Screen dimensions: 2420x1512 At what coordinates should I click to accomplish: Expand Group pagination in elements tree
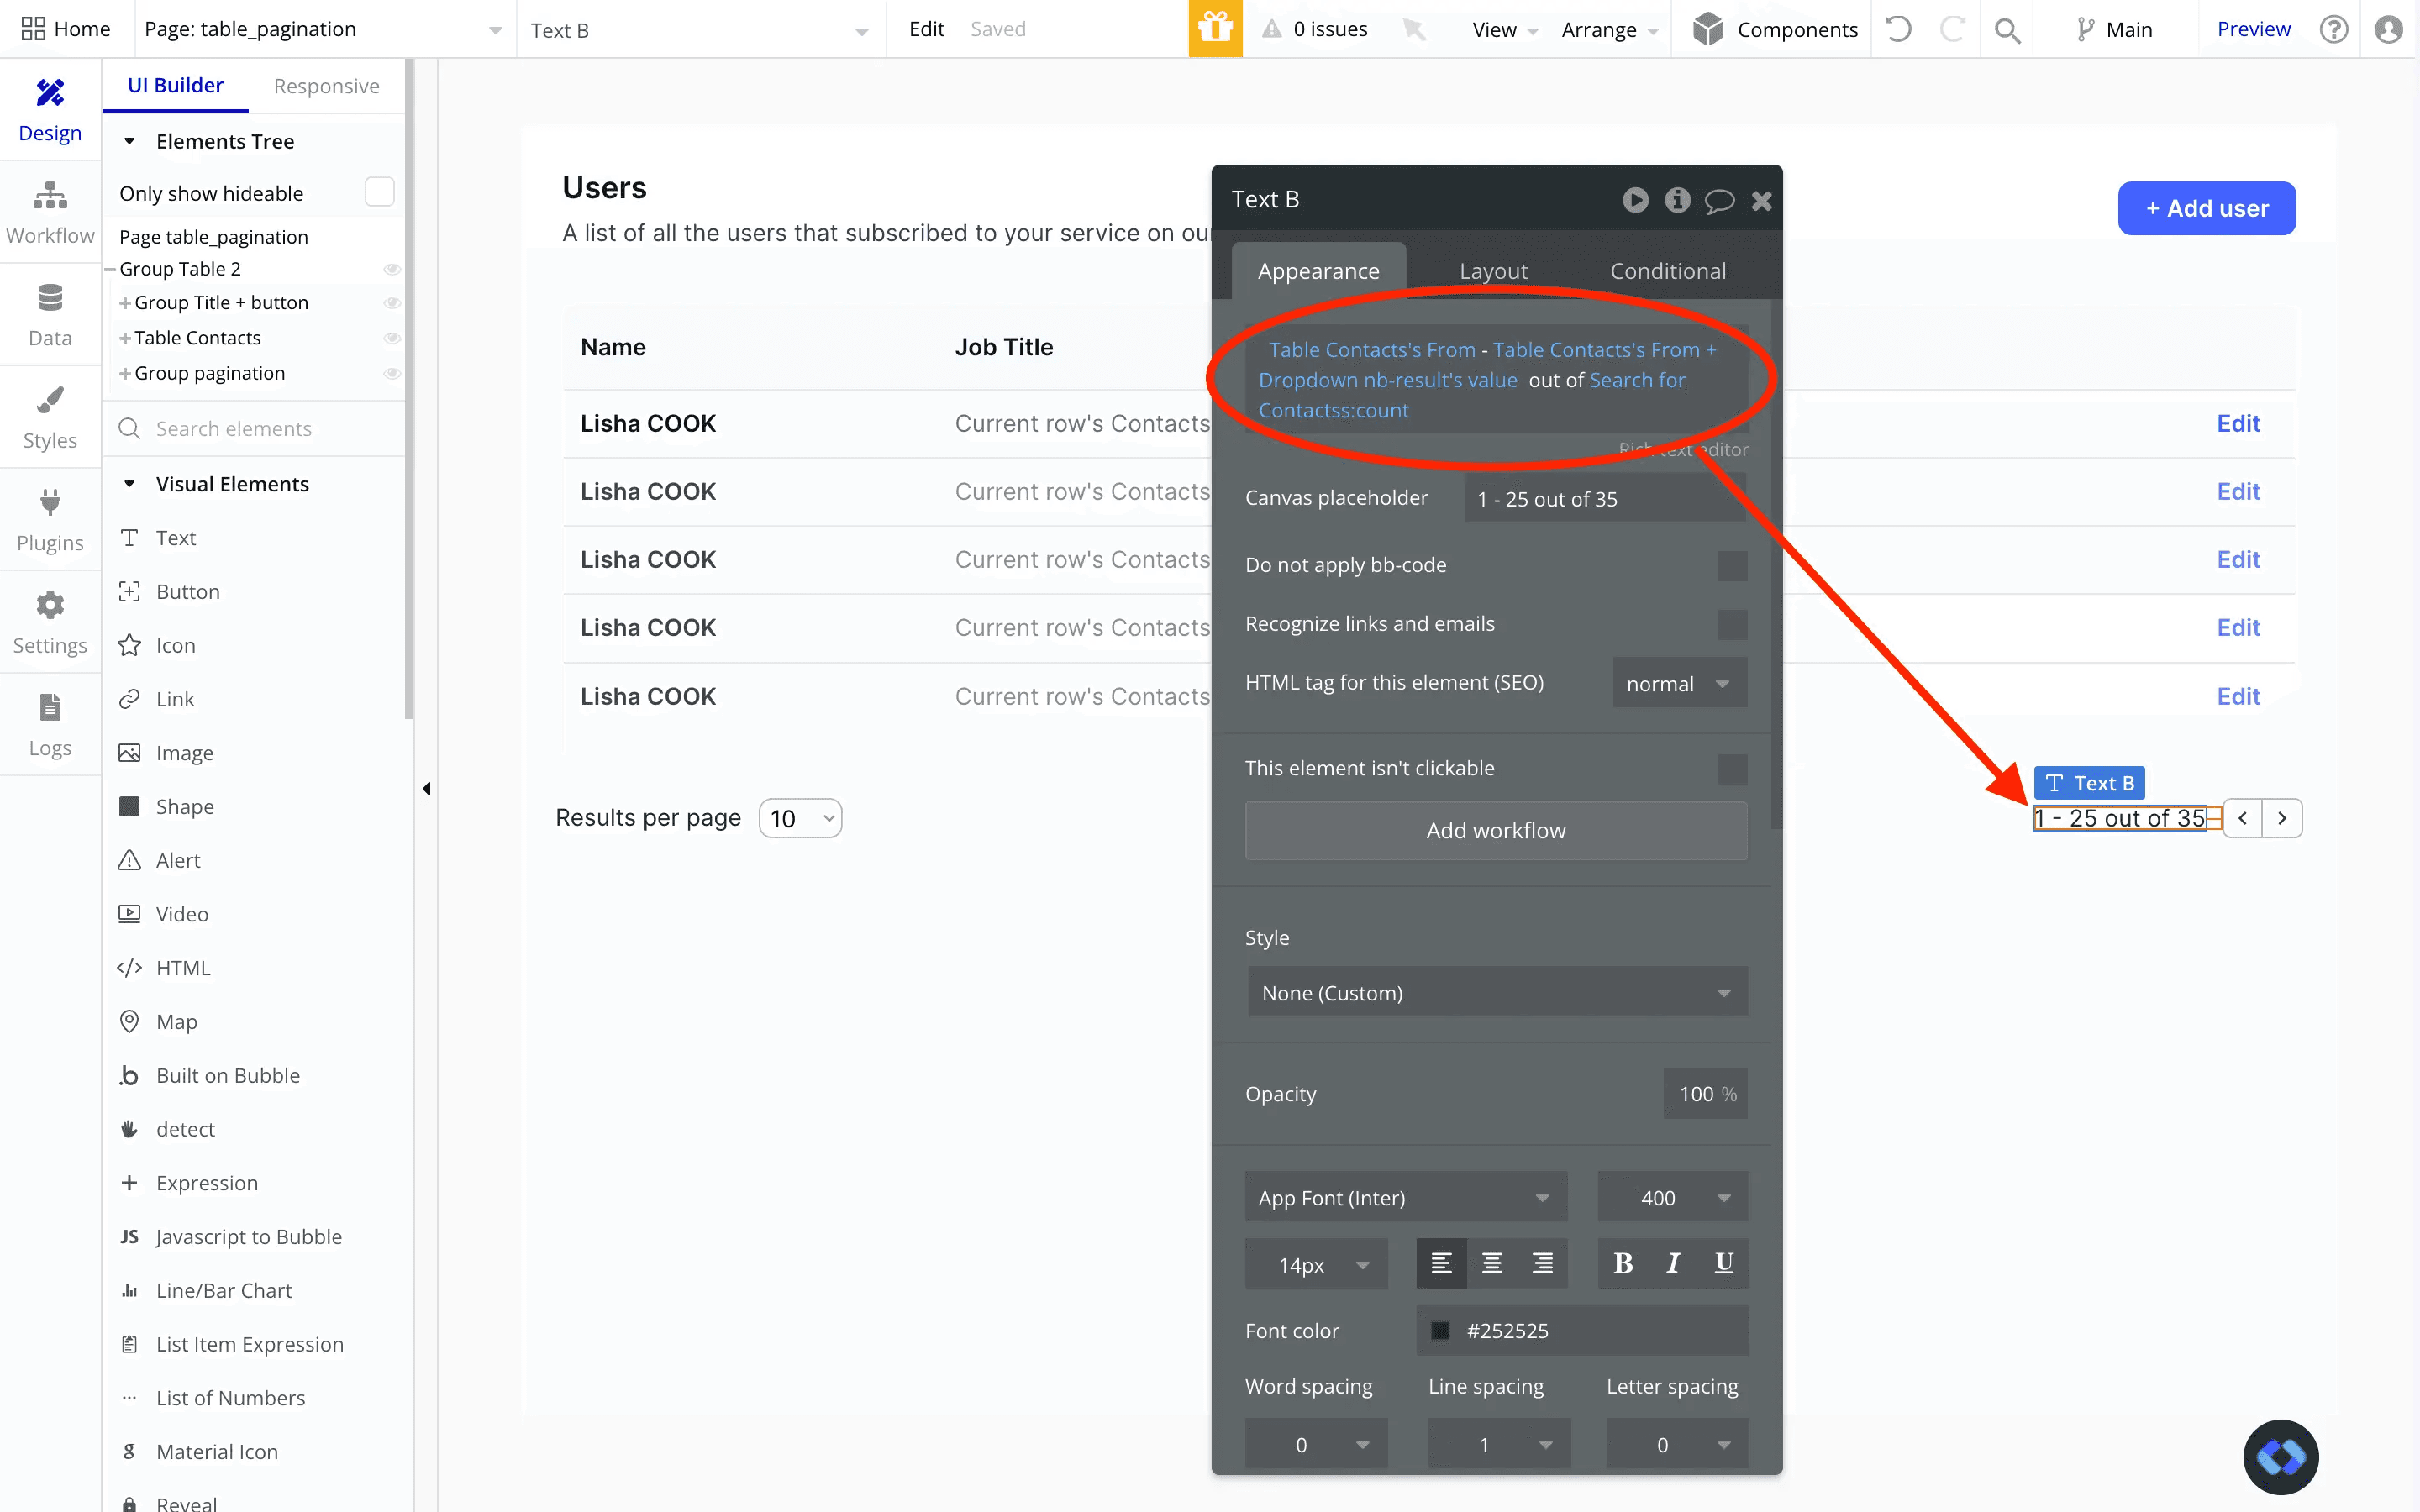pos(125,374)
